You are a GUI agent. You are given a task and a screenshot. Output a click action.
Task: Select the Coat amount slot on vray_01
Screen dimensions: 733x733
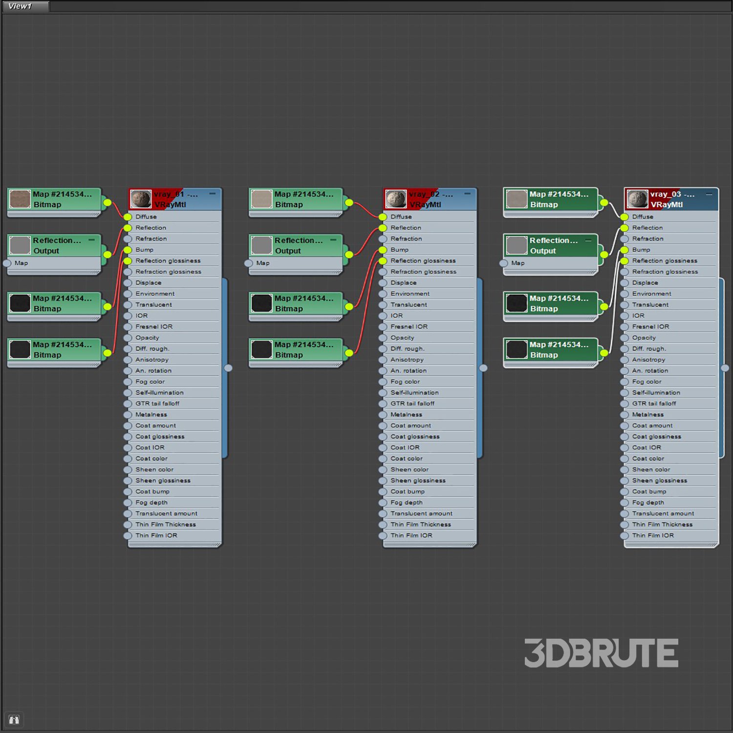[155, 426]
